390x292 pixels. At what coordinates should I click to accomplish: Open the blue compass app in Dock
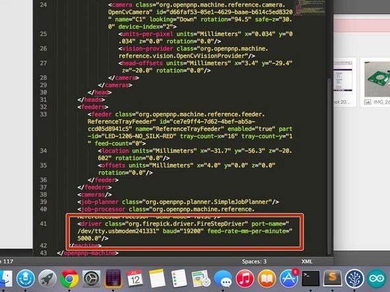26,279
